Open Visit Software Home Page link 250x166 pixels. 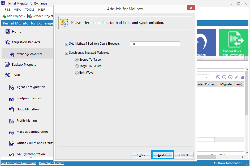coord(19,163)
